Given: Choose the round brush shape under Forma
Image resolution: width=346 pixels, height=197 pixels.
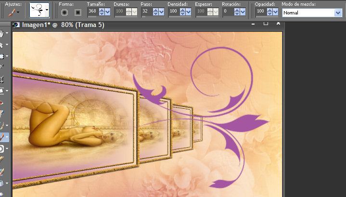Looking at the screenshot, I should pyautogui.click(x=64, y=13).
